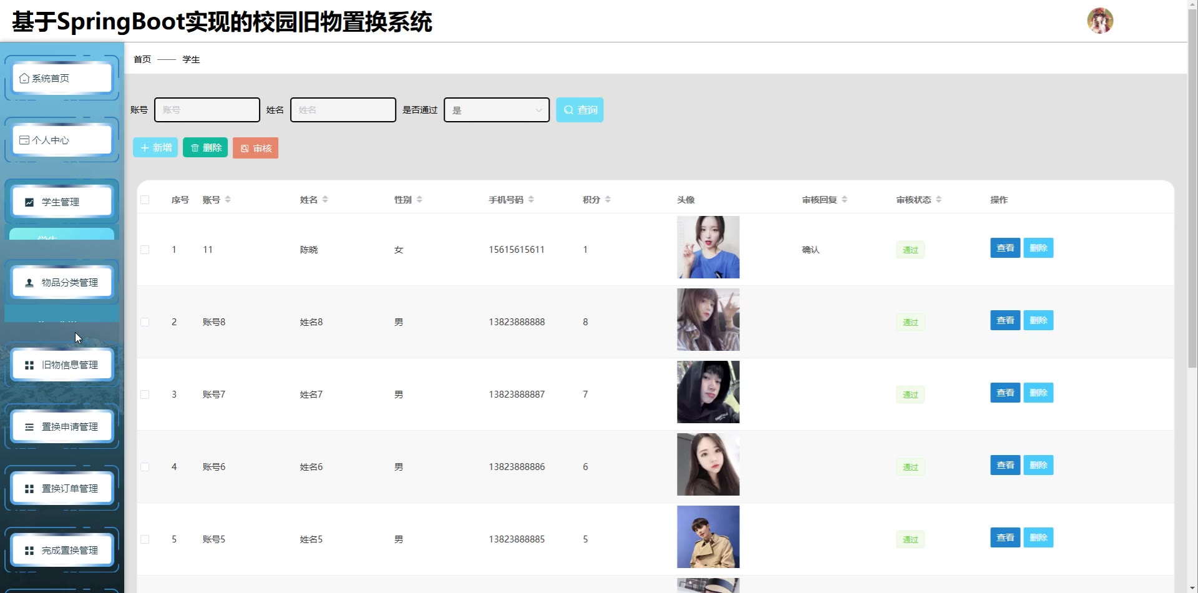This screenshot has height=593, width=1198.
Task: Open the user avatar in the header
Action: coord(1100,21)
